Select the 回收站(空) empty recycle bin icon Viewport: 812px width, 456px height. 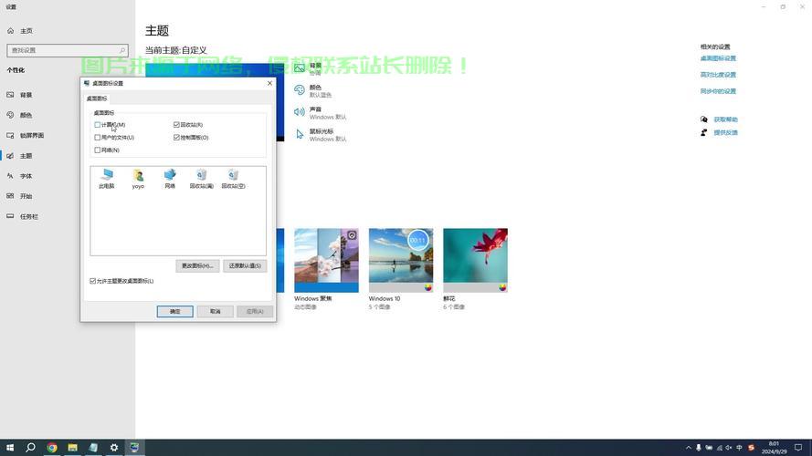234,179
